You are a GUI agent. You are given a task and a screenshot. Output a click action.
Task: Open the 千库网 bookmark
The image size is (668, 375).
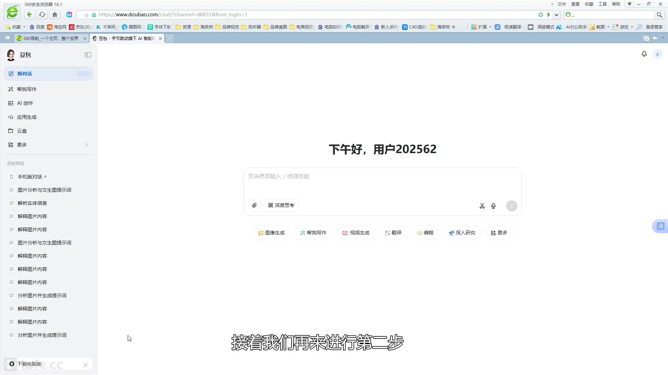click(107, 27)
